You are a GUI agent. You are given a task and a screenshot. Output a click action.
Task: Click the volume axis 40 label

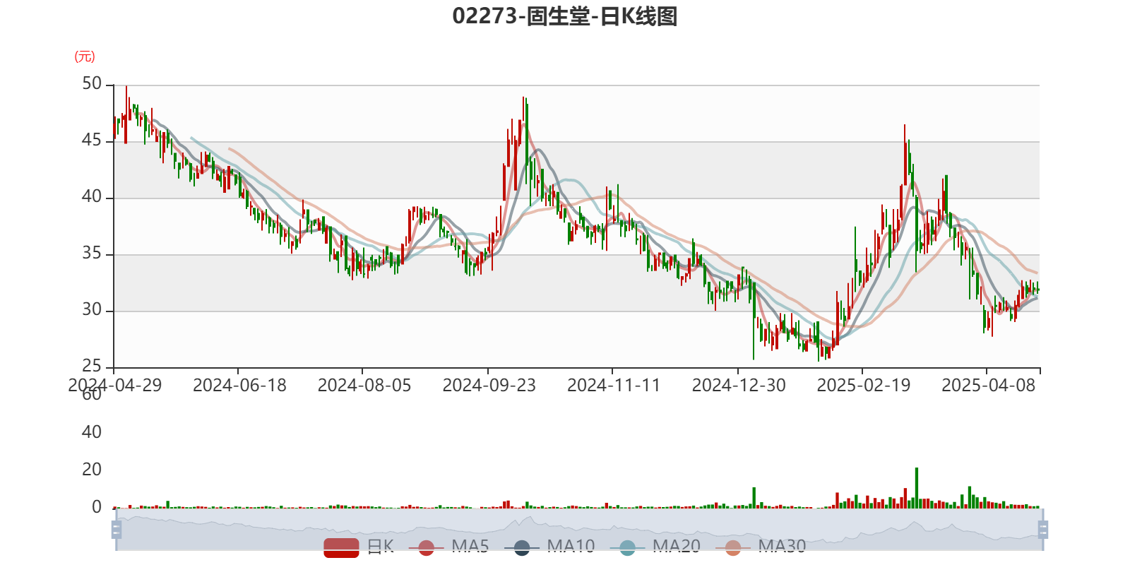92,432
